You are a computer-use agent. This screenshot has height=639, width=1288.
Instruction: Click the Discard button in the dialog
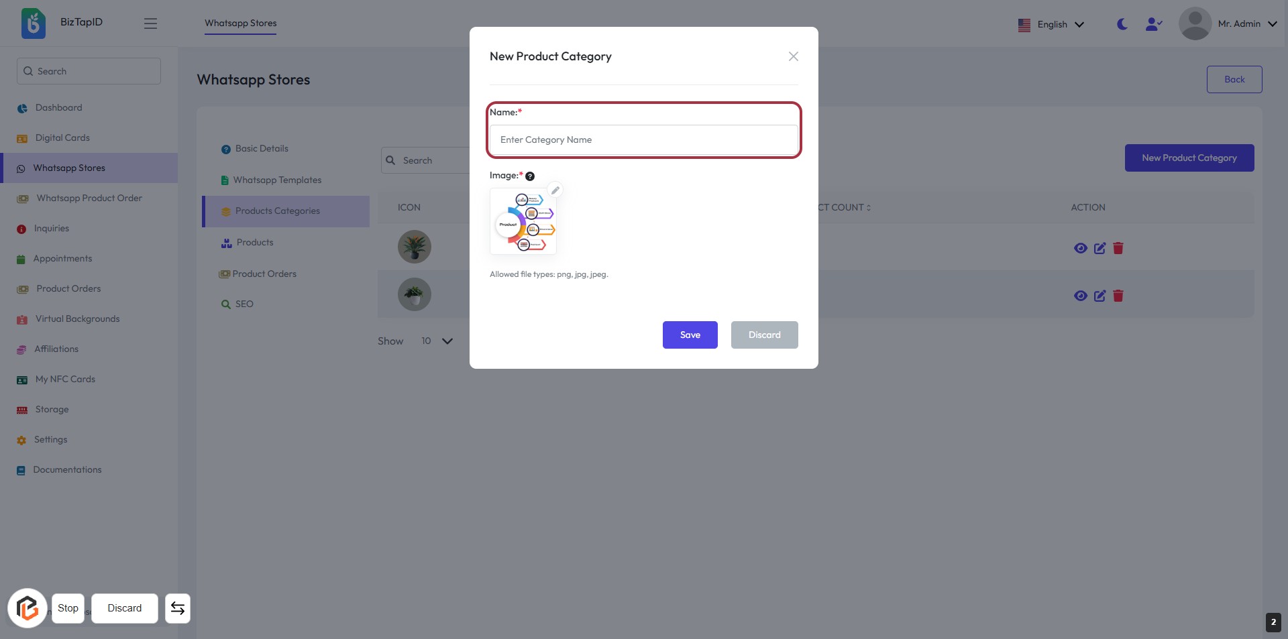[764, 335]
